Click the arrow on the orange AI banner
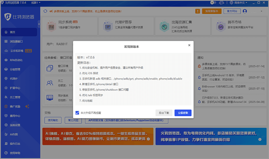This screenshot has width=269, height=159. click(149, 139)
